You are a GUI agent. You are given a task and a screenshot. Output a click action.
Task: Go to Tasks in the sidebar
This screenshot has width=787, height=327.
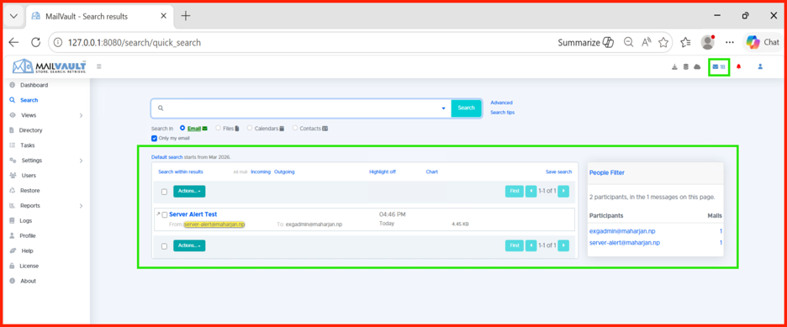[x=28, y=145]
